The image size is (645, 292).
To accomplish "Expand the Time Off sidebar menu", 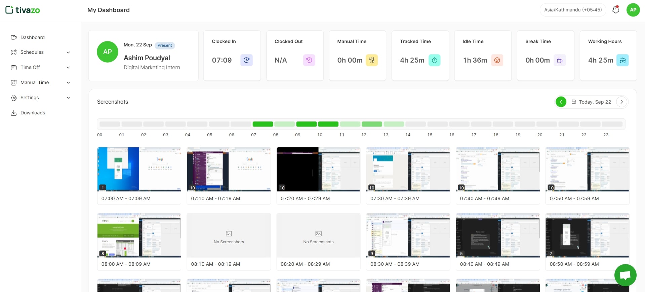I will click(x=40, y=68).
